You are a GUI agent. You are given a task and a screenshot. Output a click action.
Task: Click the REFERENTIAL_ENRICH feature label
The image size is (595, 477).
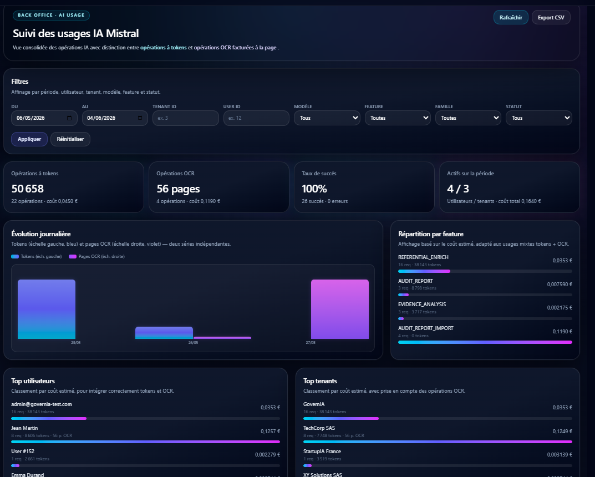(x=423, y=257)
